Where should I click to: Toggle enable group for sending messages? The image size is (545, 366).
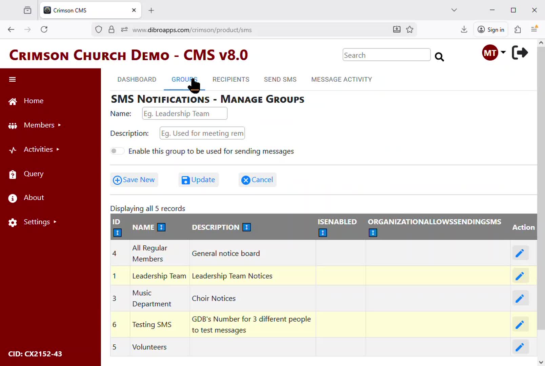[x=117, y=151]
